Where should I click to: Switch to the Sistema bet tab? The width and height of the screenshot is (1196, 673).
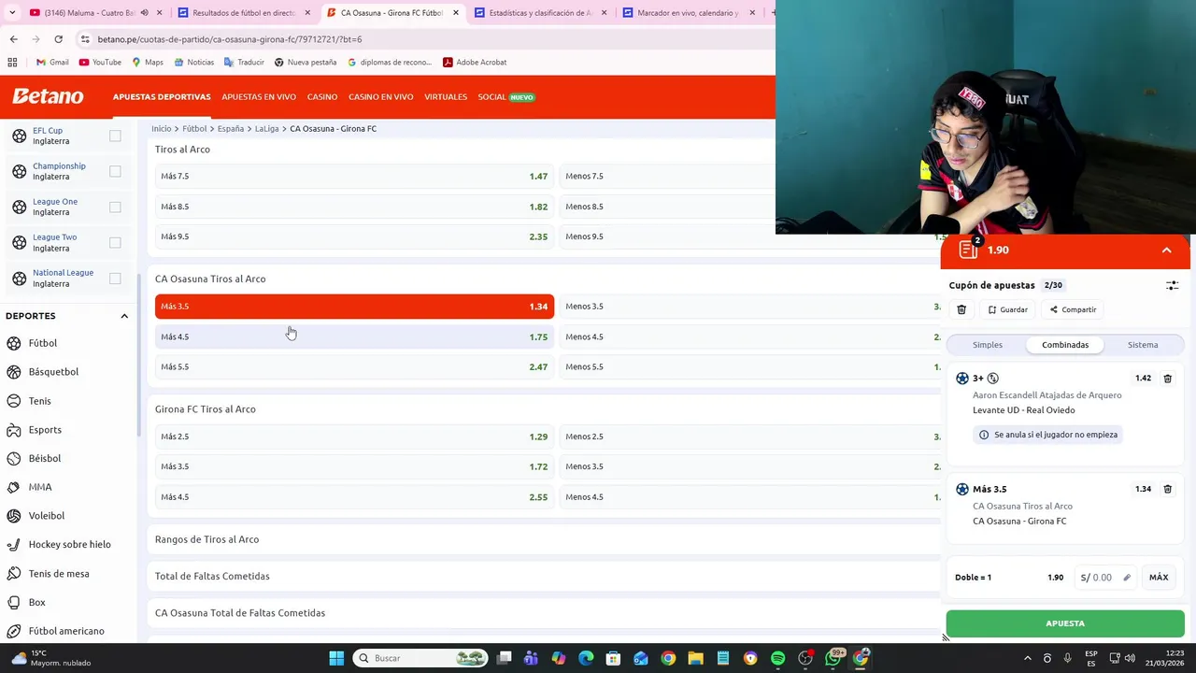pyautogui.click(x=1143, y=345)
